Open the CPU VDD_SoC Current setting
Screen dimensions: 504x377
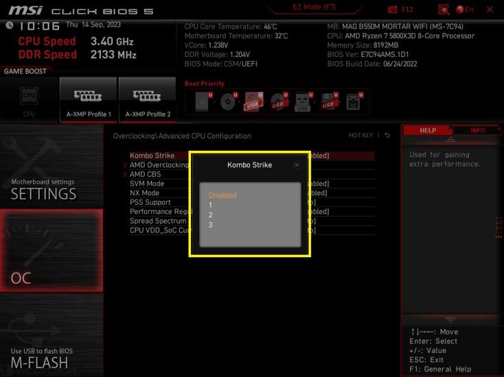252,230
